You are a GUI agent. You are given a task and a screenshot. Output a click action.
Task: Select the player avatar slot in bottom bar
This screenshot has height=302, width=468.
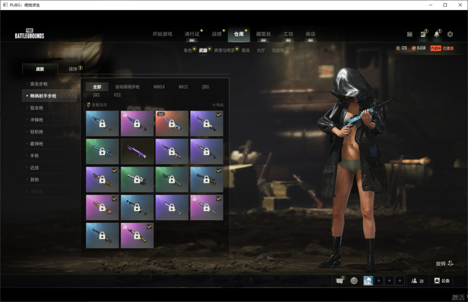click(x=368, y=281)
